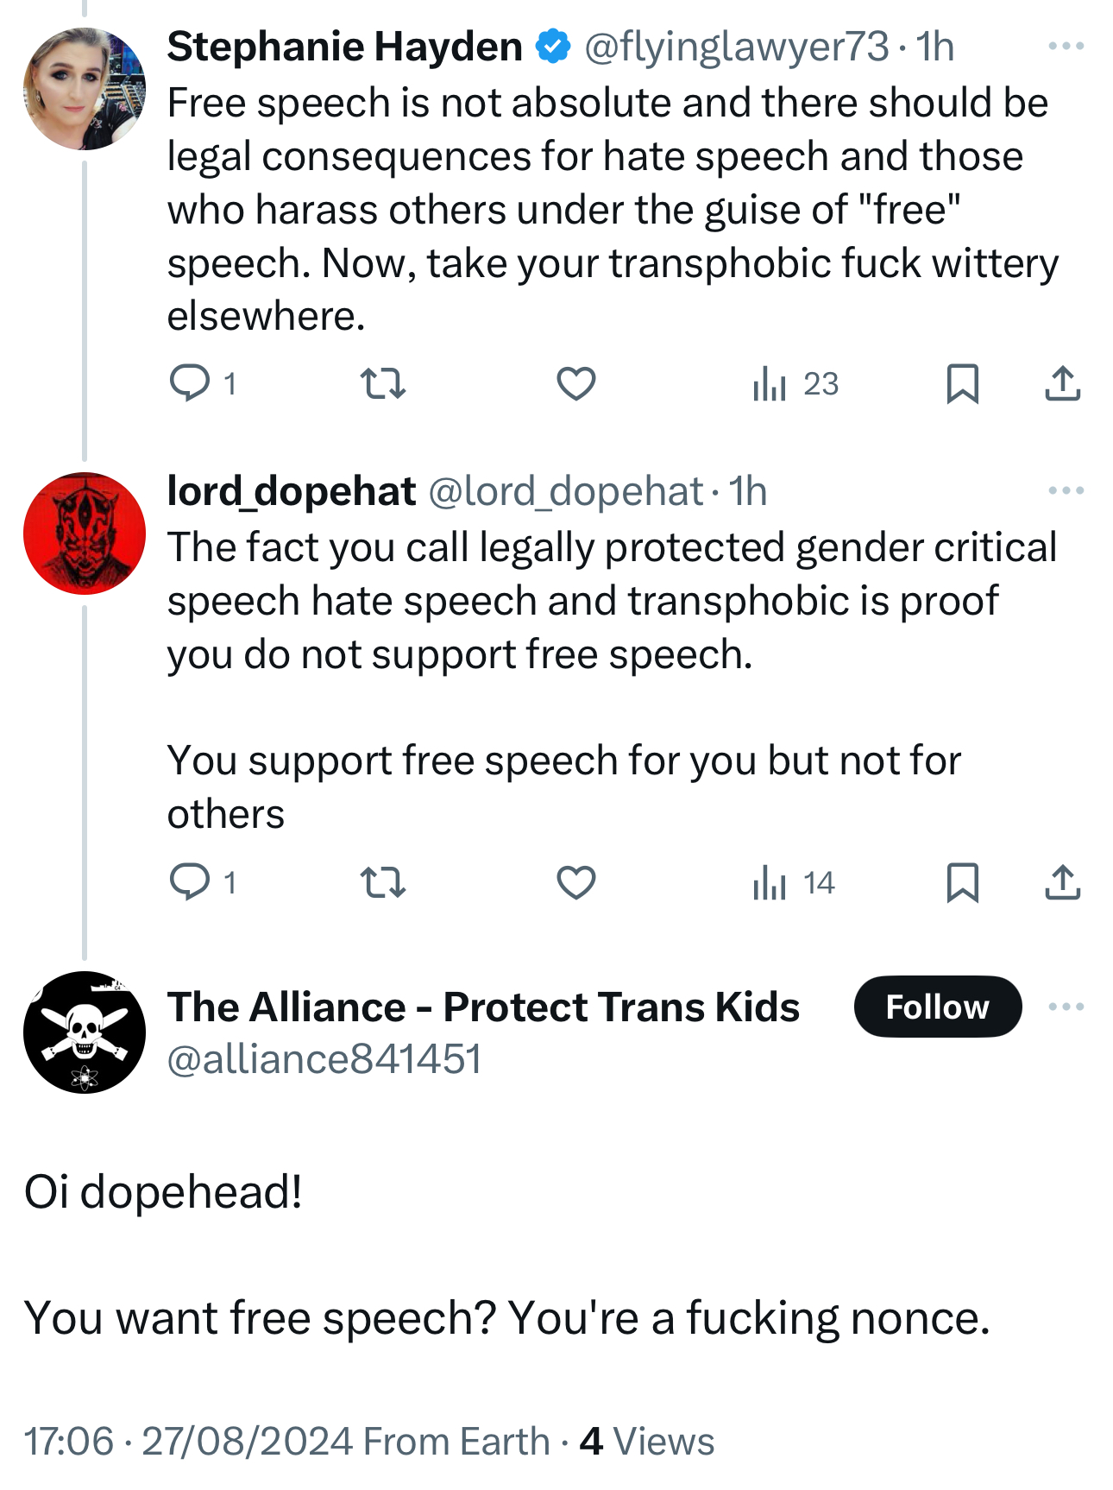Image resolution: width=1113 pixels, height=1490 pixels.
Task: Open more options on Stephanie Hayden's tweet
Action: [1066, 47]
